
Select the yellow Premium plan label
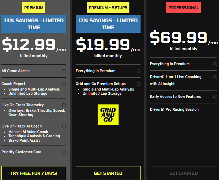[x=34, y=8]
